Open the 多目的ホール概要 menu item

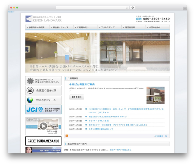[37, 27]
